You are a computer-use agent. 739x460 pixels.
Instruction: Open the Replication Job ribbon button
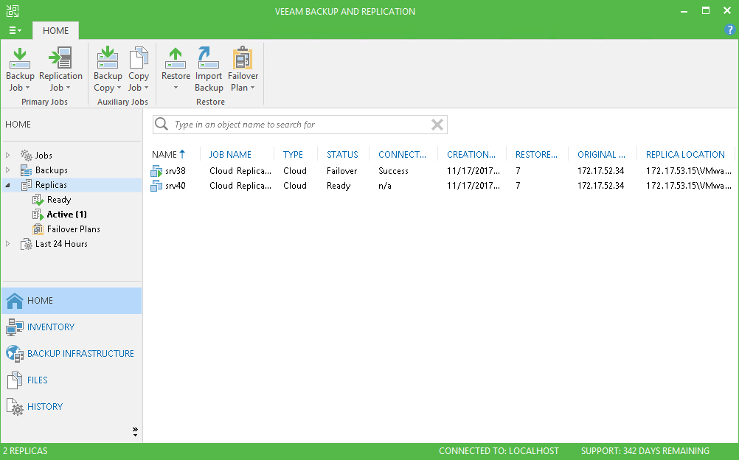tap(60, 69)
